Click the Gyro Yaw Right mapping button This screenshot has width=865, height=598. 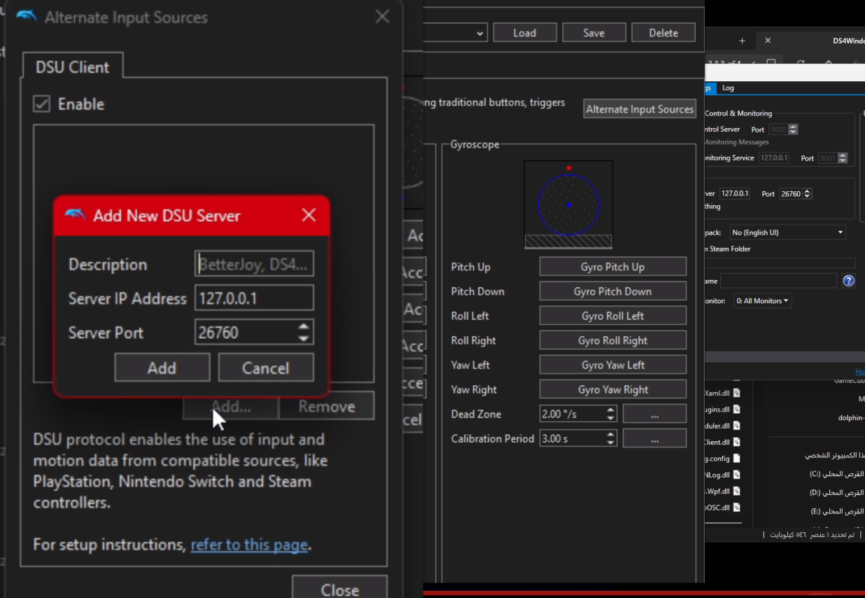click(612, 389)
